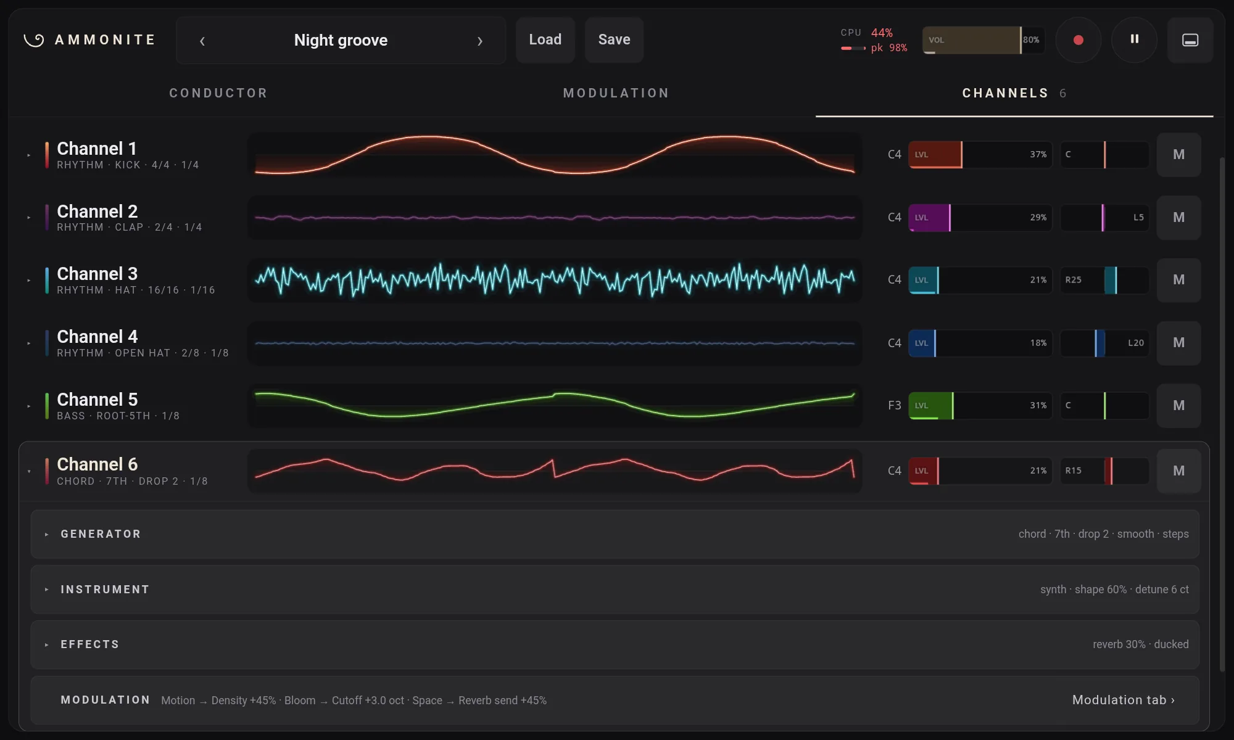Expand Channel 4 disclosure triangle
Screen dimensions: 1234x740
(x=29, y=343)
